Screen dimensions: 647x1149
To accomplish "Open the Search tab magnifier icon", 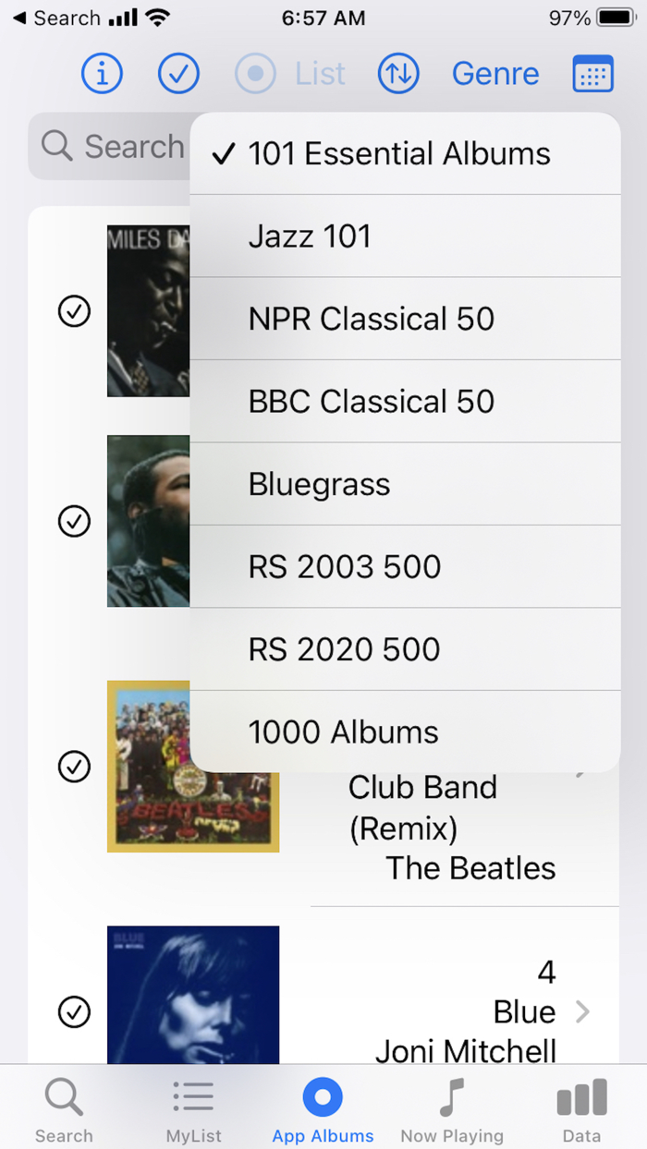I will (x=63, y=1099).
